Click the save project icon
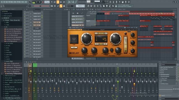179x100 pixels. [x=123, y=2]
